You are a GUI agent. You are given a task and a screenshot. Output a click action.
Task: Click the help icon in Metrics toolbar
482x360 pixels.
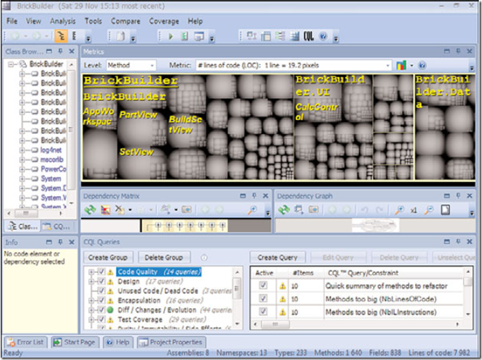click(x=422, y=65)
